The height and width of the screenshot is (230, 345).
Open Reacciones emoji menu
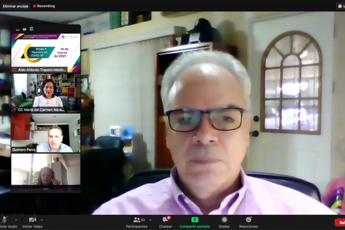(x=248, y=223)
